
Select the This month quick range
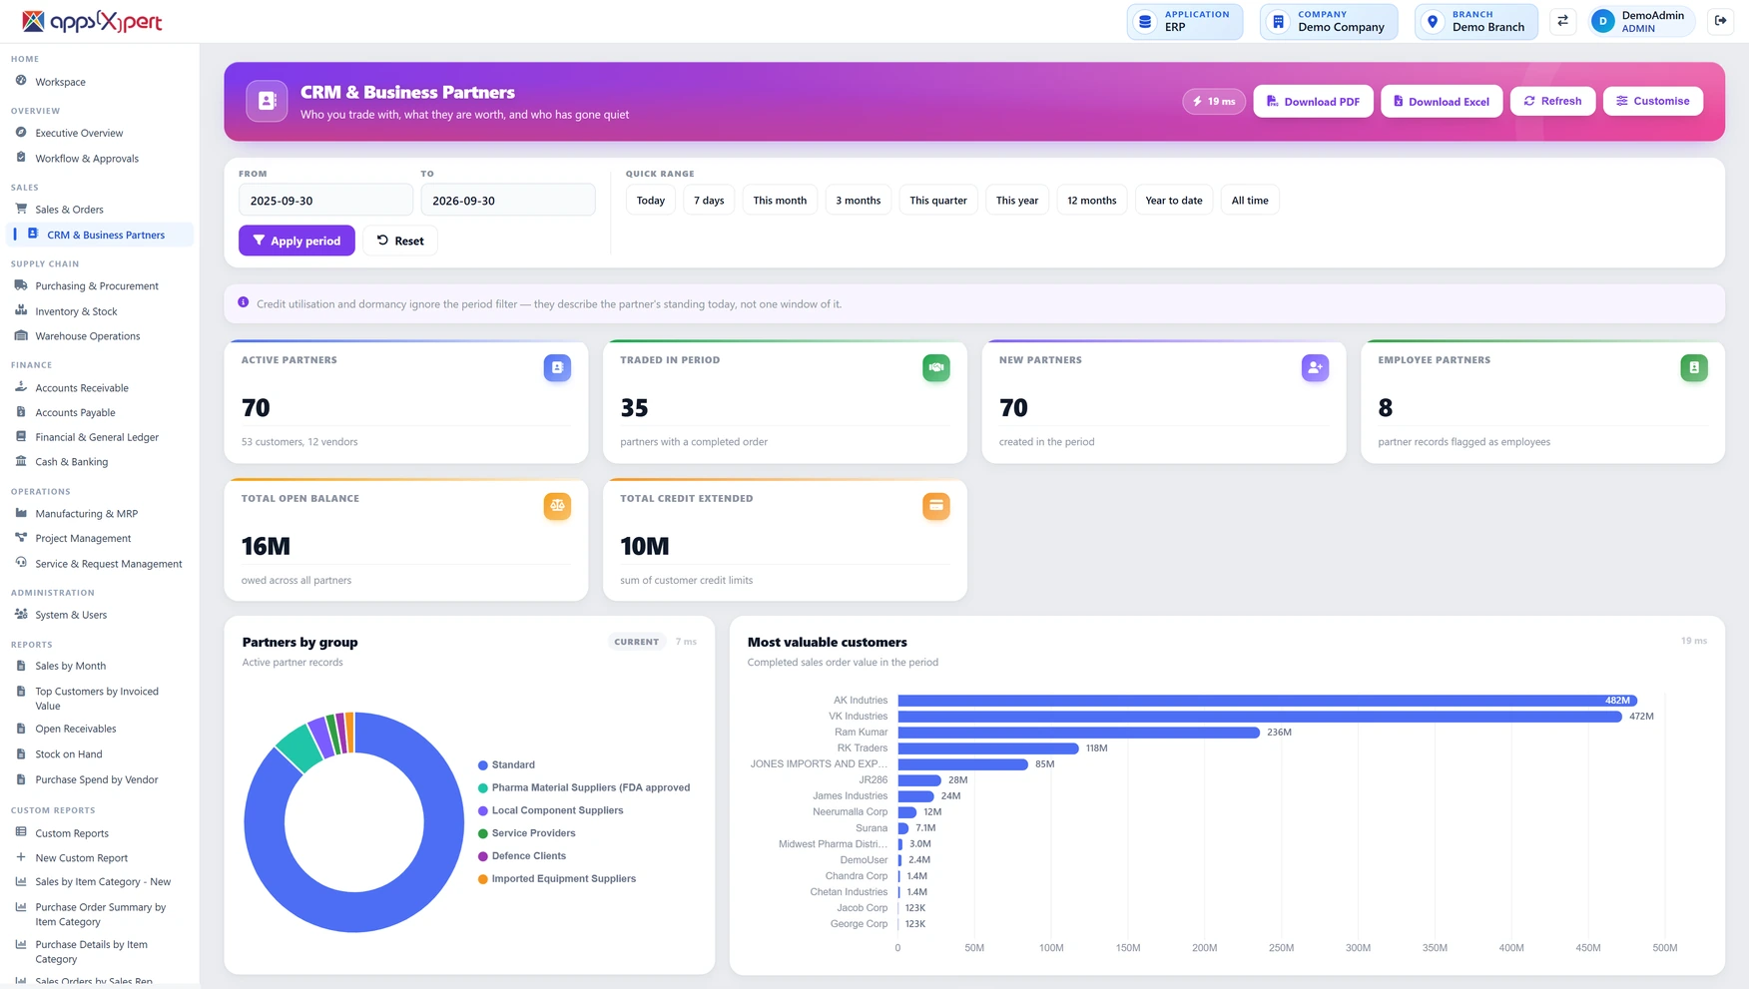(780, 200)
